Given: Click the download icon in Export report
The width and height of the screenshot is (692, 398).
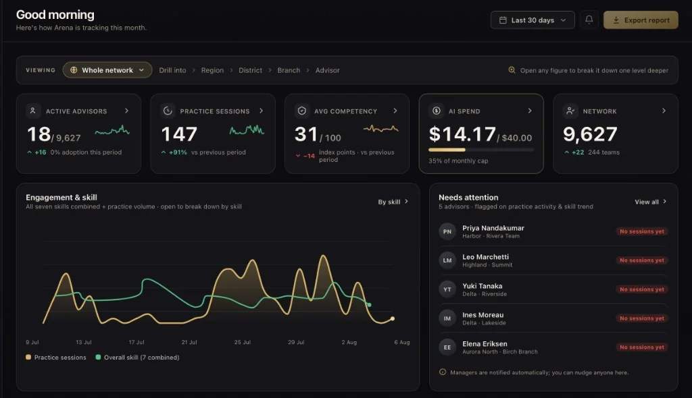Looking at the screenshot, I should [616, 20].
